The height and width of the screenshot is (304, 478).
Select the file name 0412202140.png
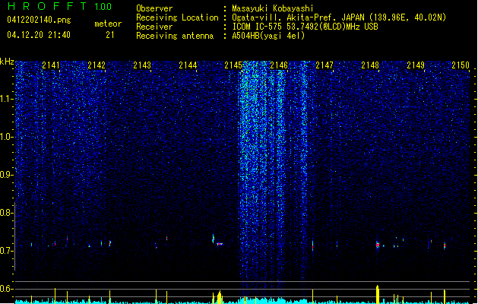[x=39, y=20]
